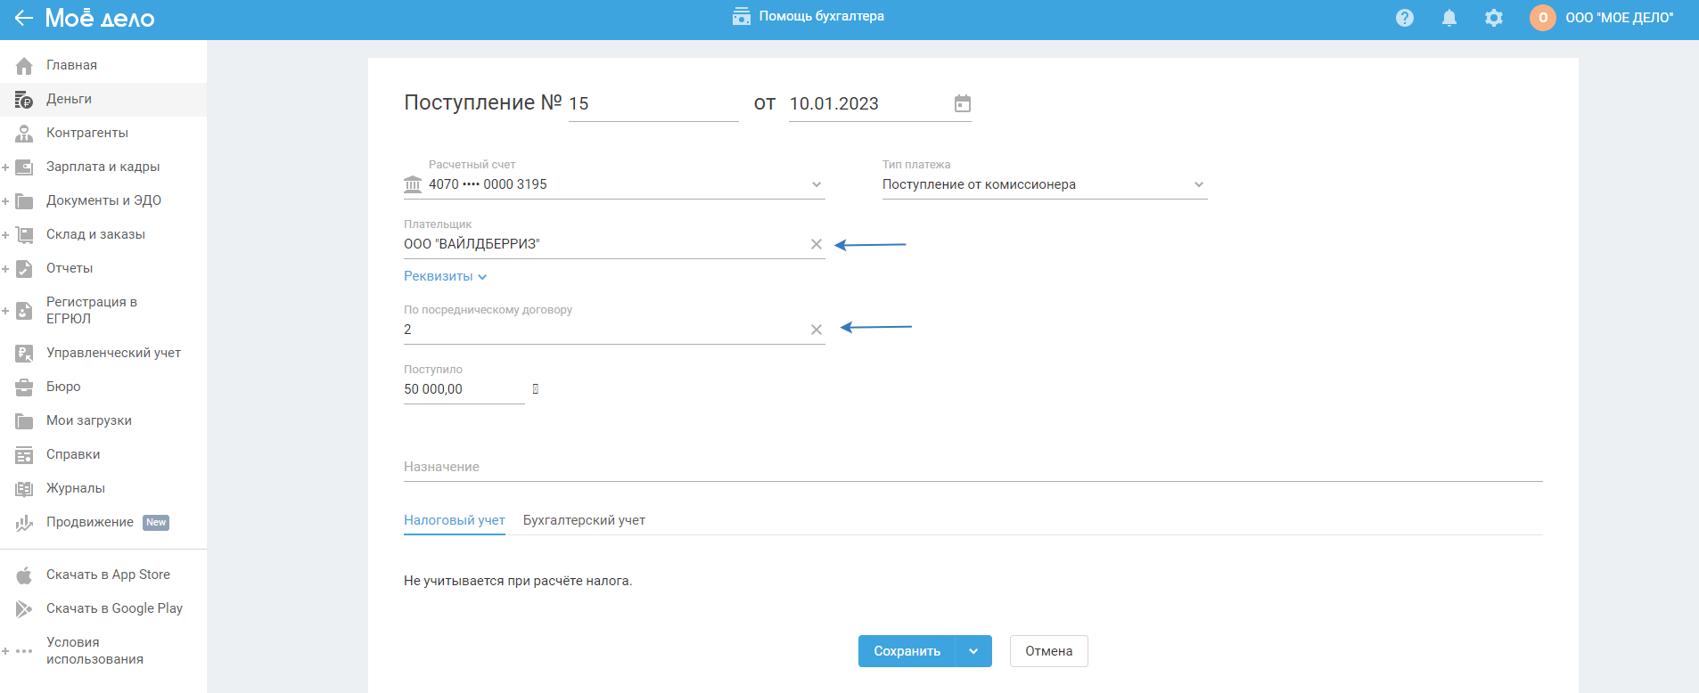Switch to the Бухгалтерский учет tab
The image size is (1699, 693).
coord(584,520)
